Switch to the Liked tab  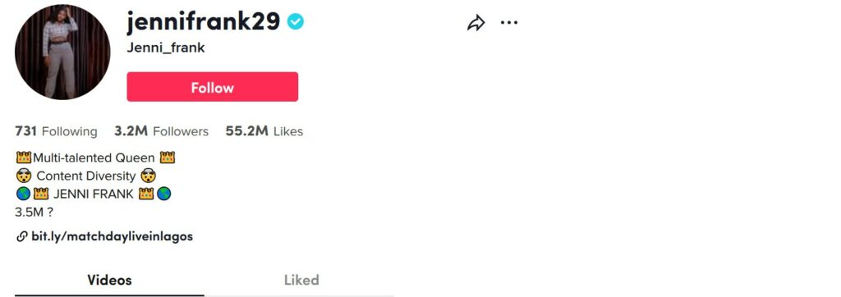coord(301,280)
